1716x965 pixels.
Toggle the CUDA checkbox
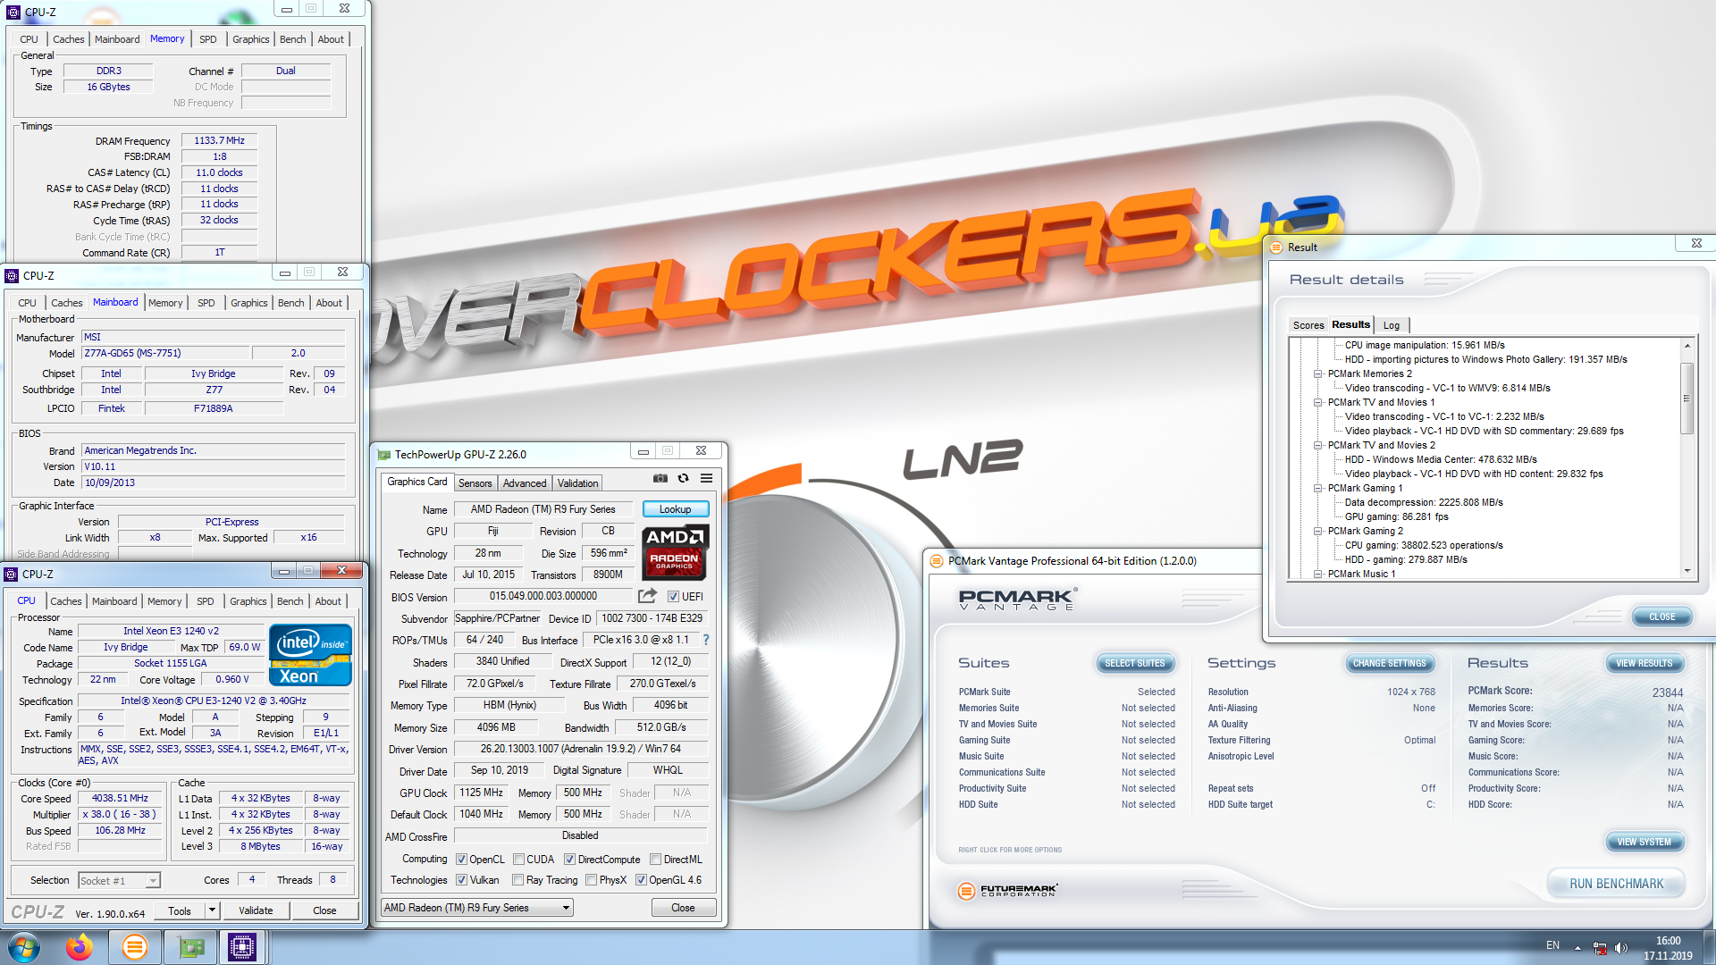pyautogui.click(x=518, y=860)
